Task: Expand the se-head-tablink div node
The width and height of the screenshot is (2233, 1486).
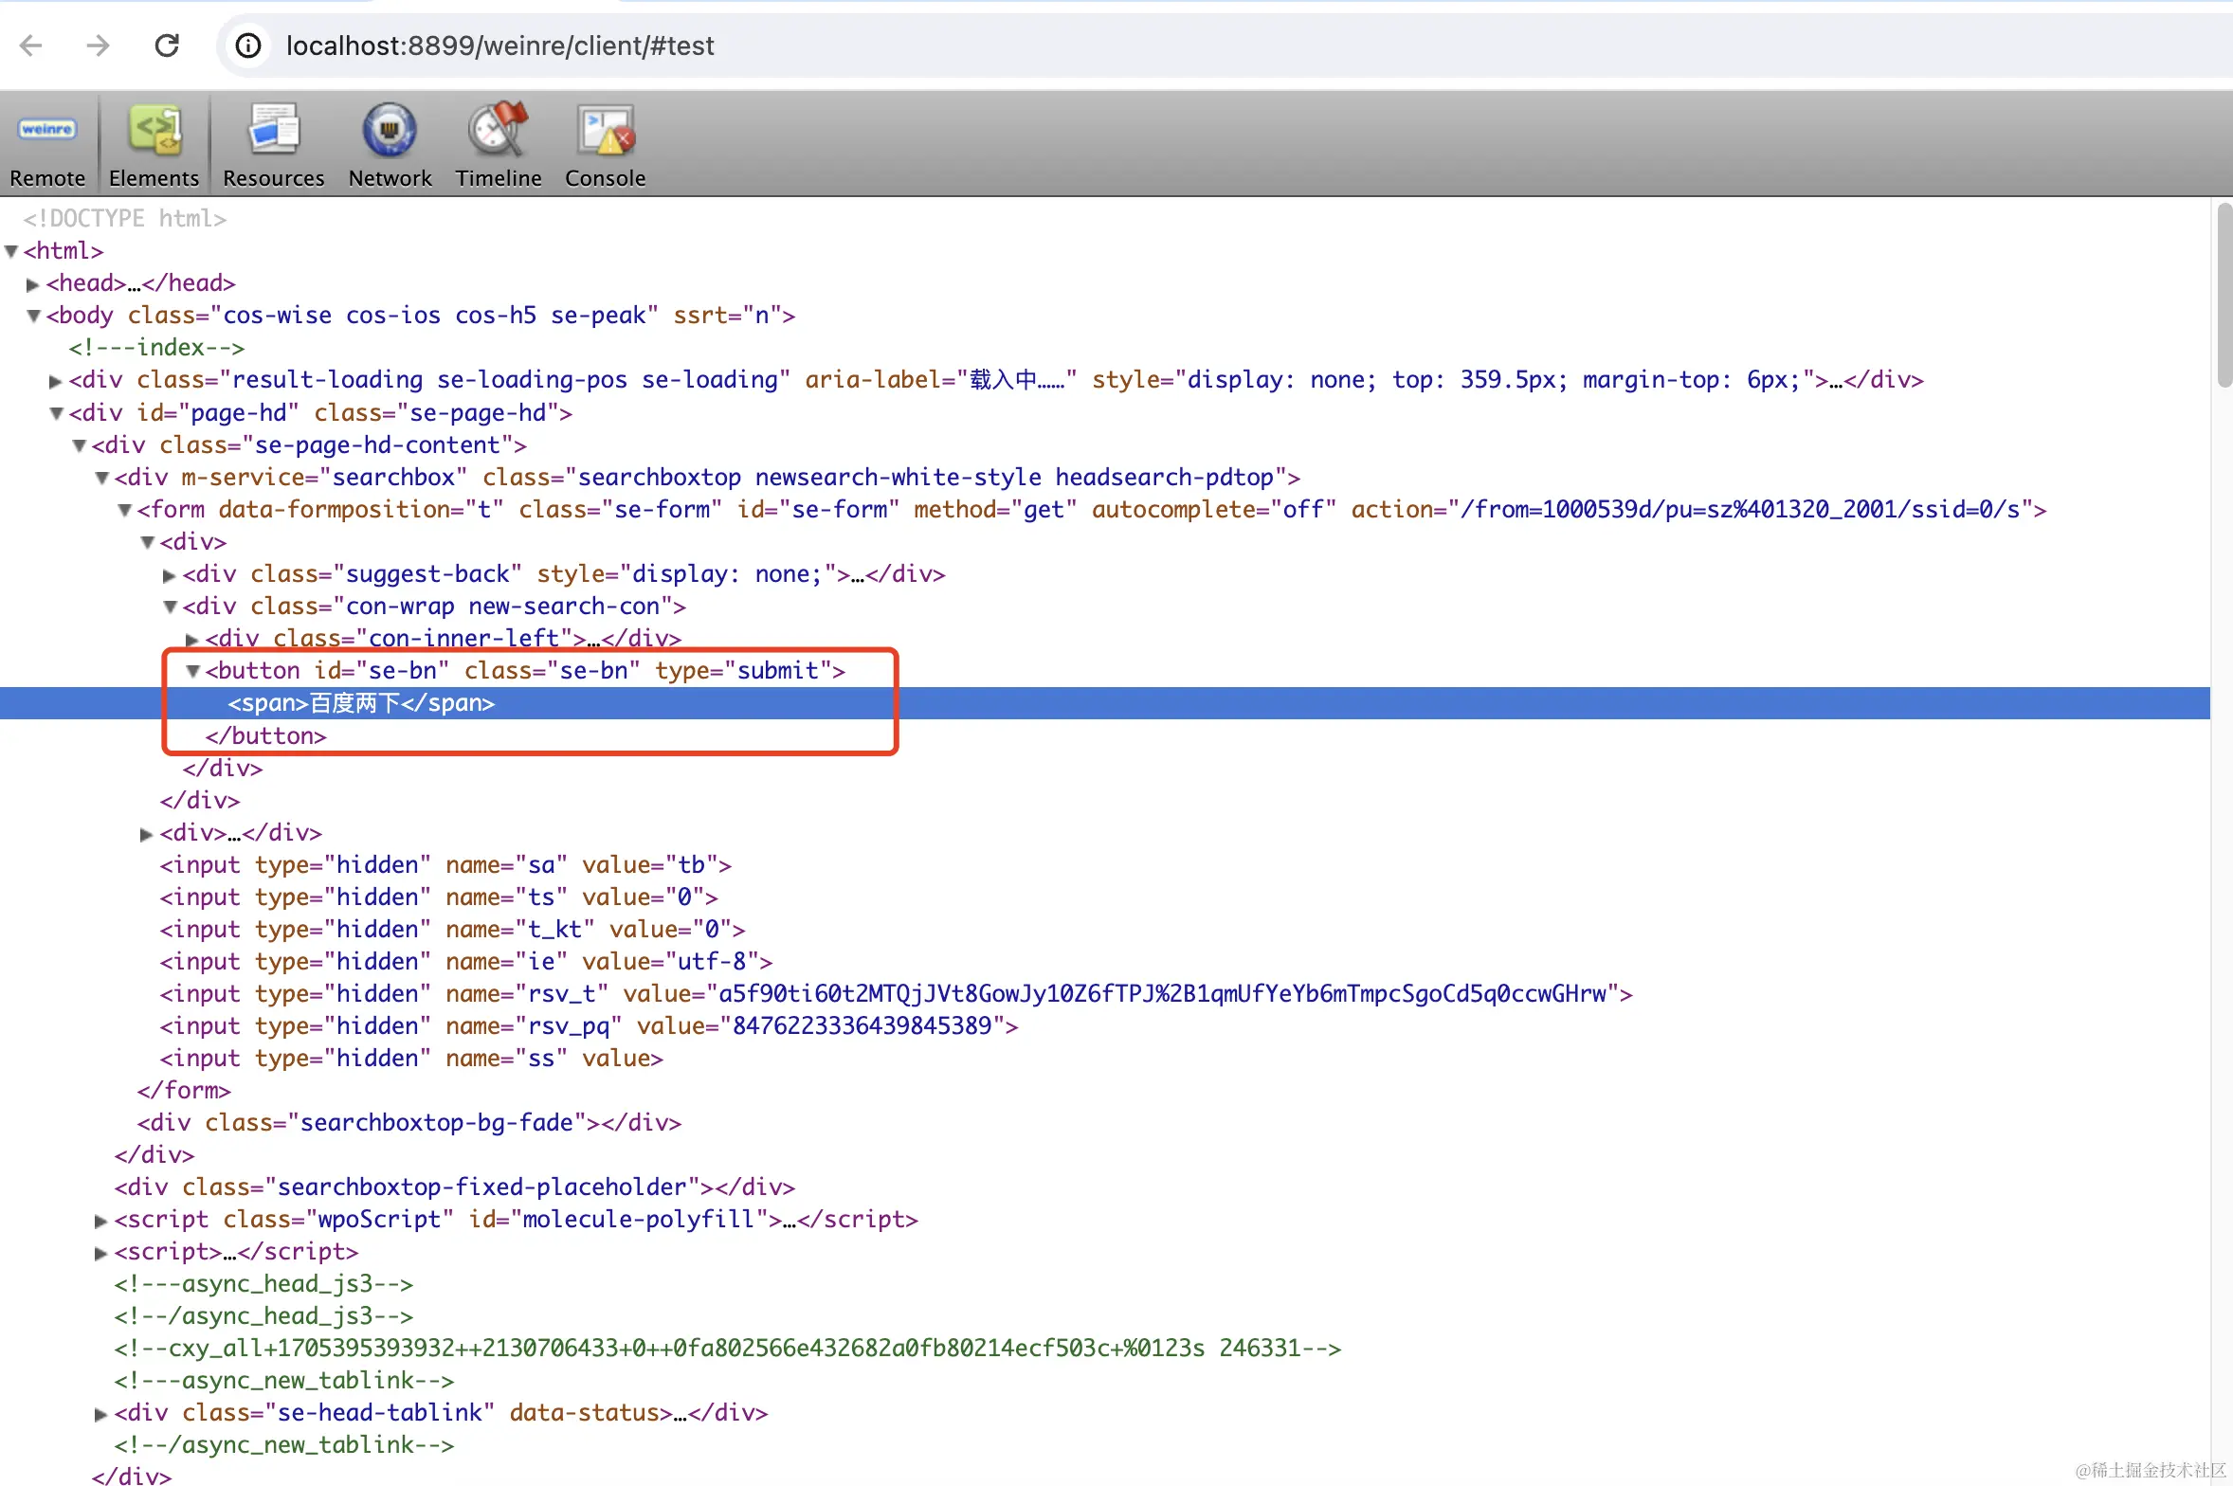Action: click(x=101, y=1414)
